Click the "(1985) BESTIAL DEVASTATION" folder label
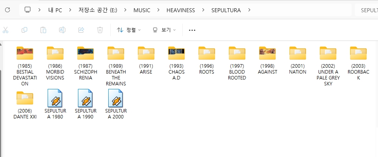The image size is (378, 157). (25, 75)
